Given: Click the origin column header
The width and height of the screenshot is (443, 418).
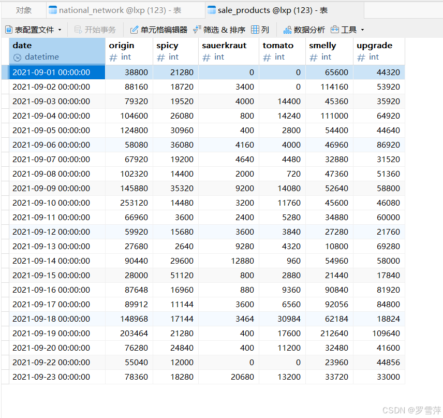Looking at the screenshot, I should coord(129,51).
